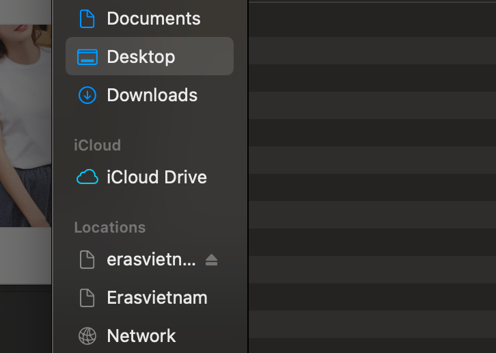Open iCloud Drive text label in sidebar
496x353 pixels.
156,177
